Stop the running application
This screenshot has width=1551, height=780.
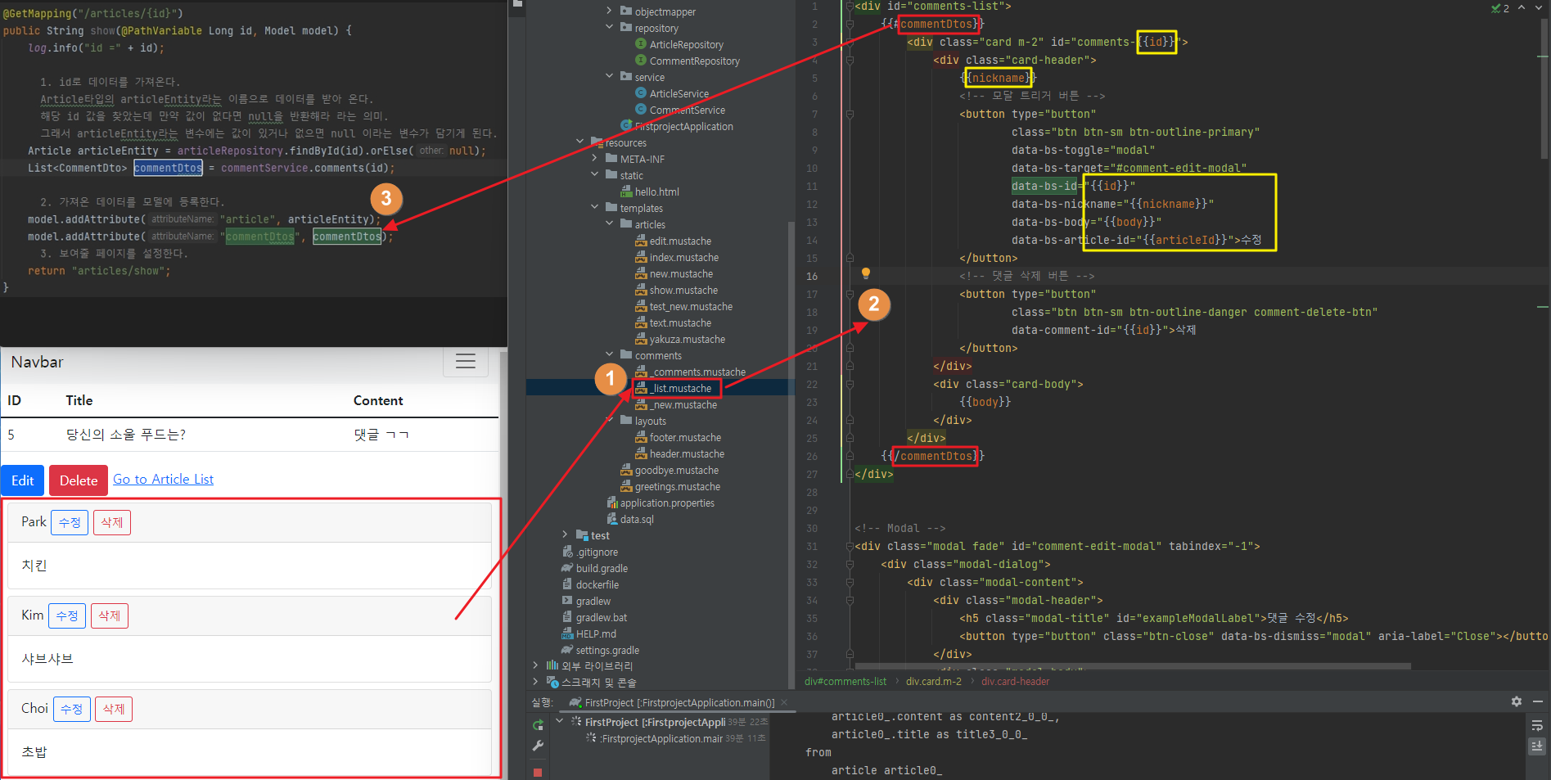[x=538, y=773]
